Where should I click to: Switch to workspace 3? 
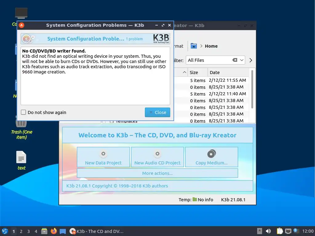pos(29,231)
